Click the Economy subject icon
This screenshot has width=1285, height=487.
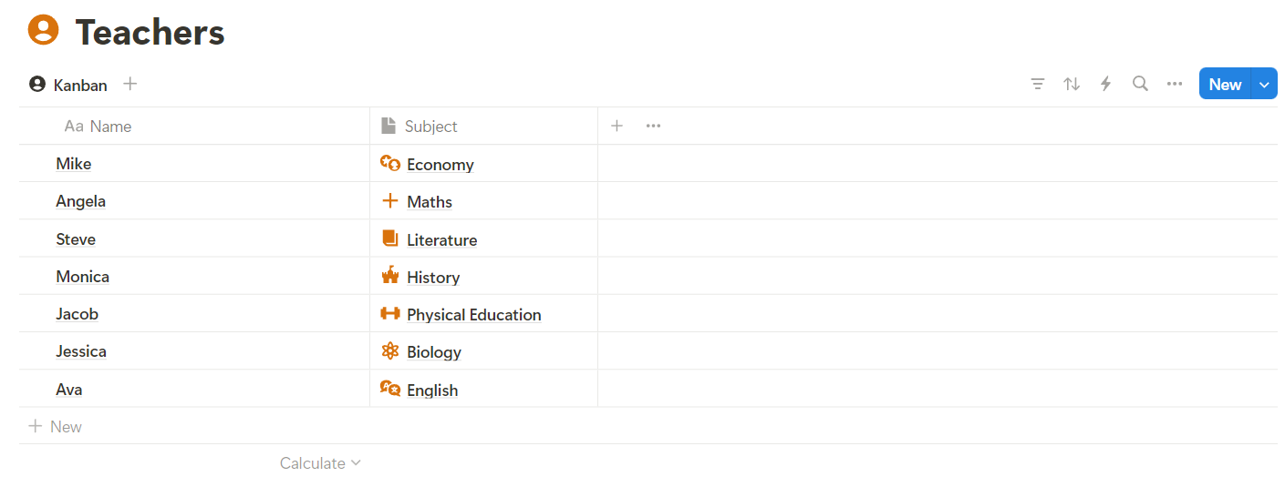390,164
